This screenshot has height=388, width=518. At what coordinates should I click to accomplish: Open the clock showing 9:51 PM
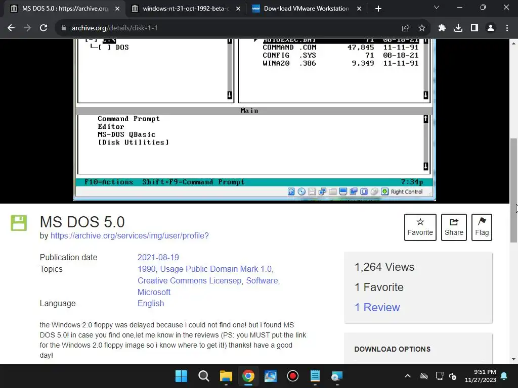tap(481, 376)
